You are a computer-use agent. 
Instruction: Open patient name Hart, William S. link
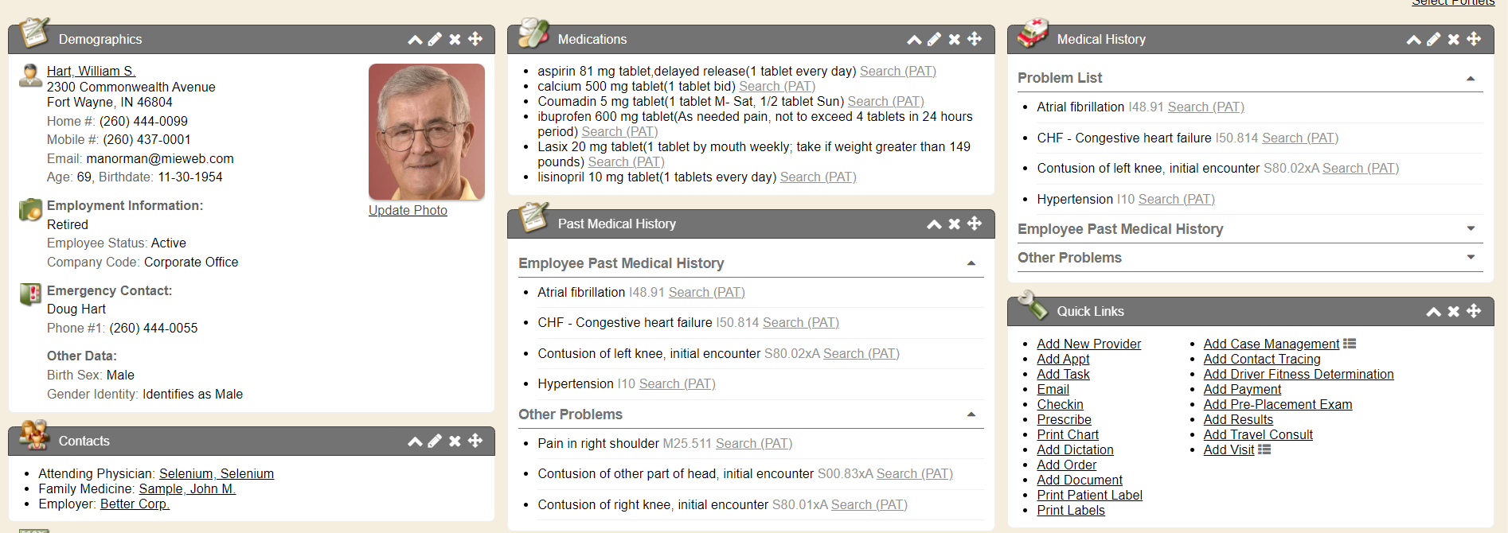tap(91, 71)
